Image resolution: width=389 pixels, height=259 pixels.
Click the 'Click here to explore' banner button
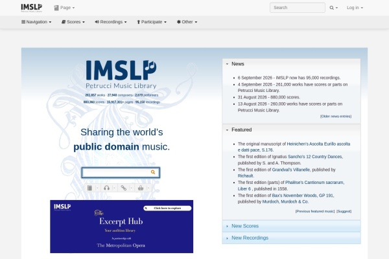[x=167, y=208]
